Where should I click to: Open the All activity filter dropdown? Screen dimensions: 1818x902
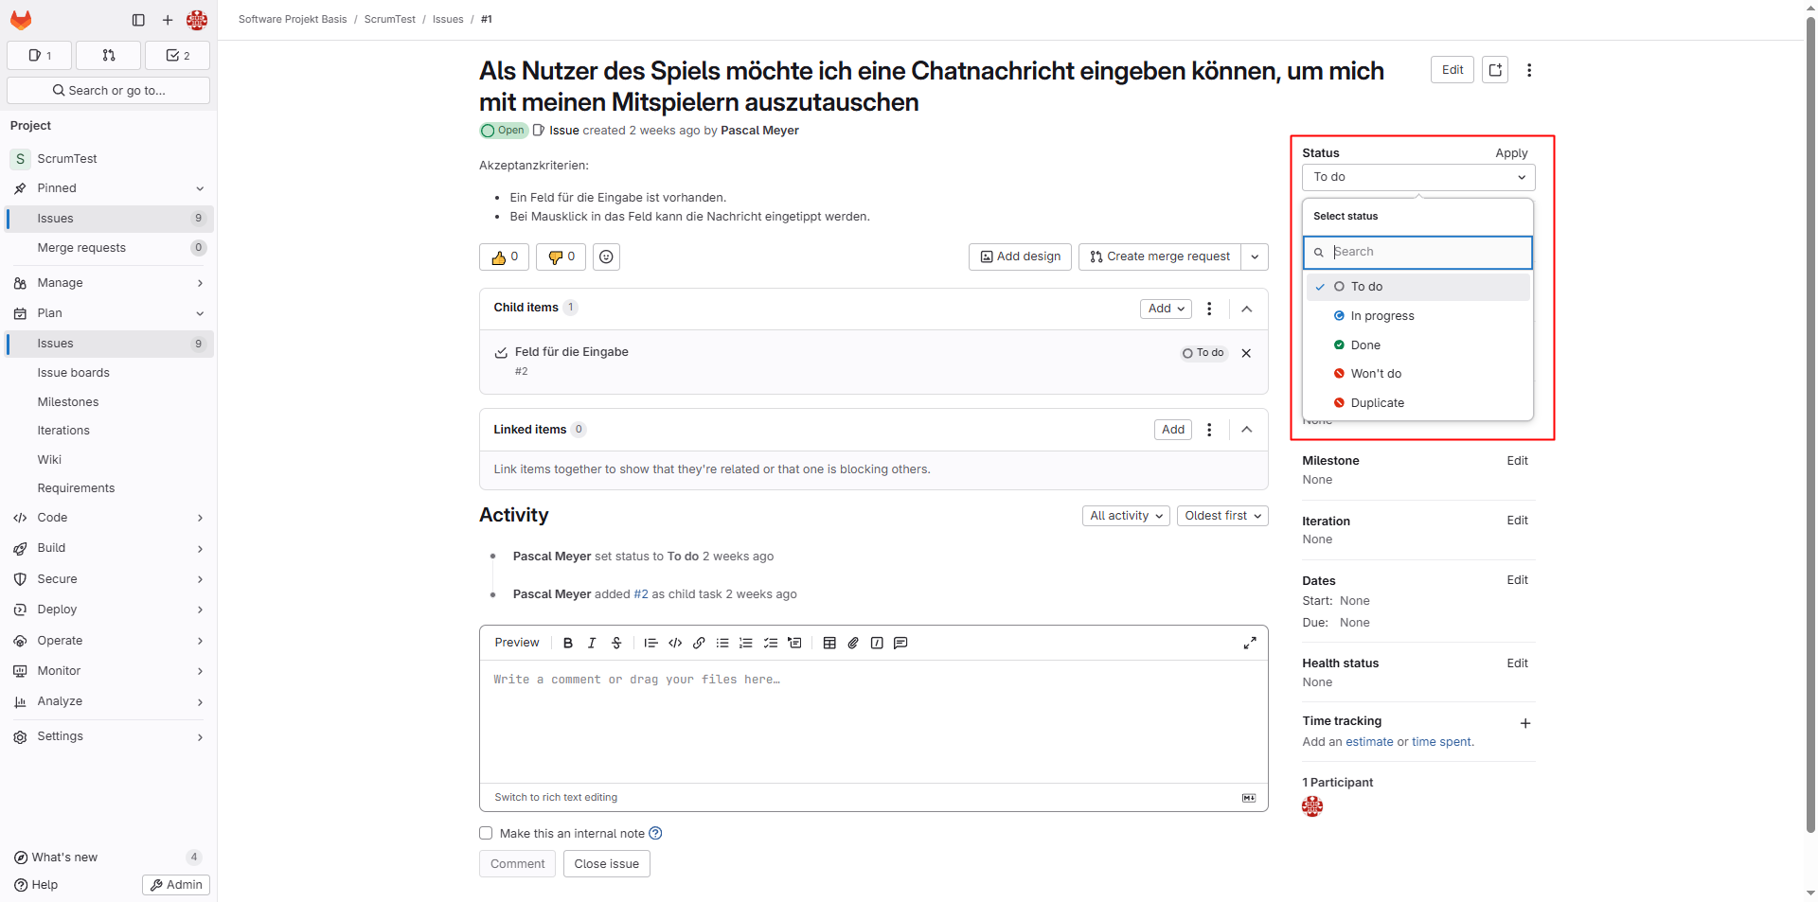1125,516
